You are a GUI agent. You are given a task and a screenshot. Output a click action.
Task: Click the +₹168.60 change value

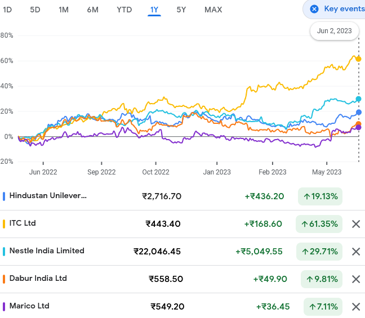point(263,224)
